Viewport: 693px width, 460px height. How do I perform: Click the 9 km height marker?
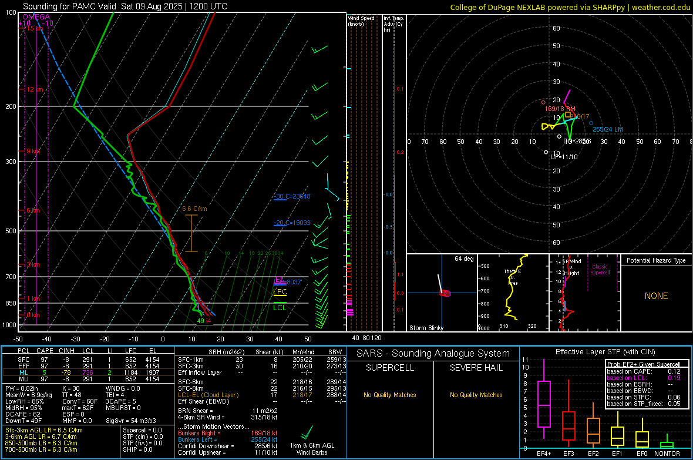click(x=33, y=151)
